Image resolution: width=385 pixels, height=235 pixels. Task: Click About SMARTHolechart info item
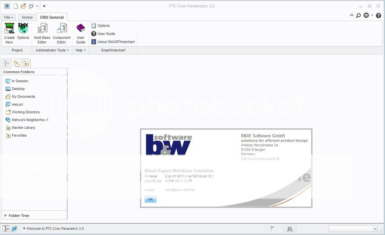point(113,42)
